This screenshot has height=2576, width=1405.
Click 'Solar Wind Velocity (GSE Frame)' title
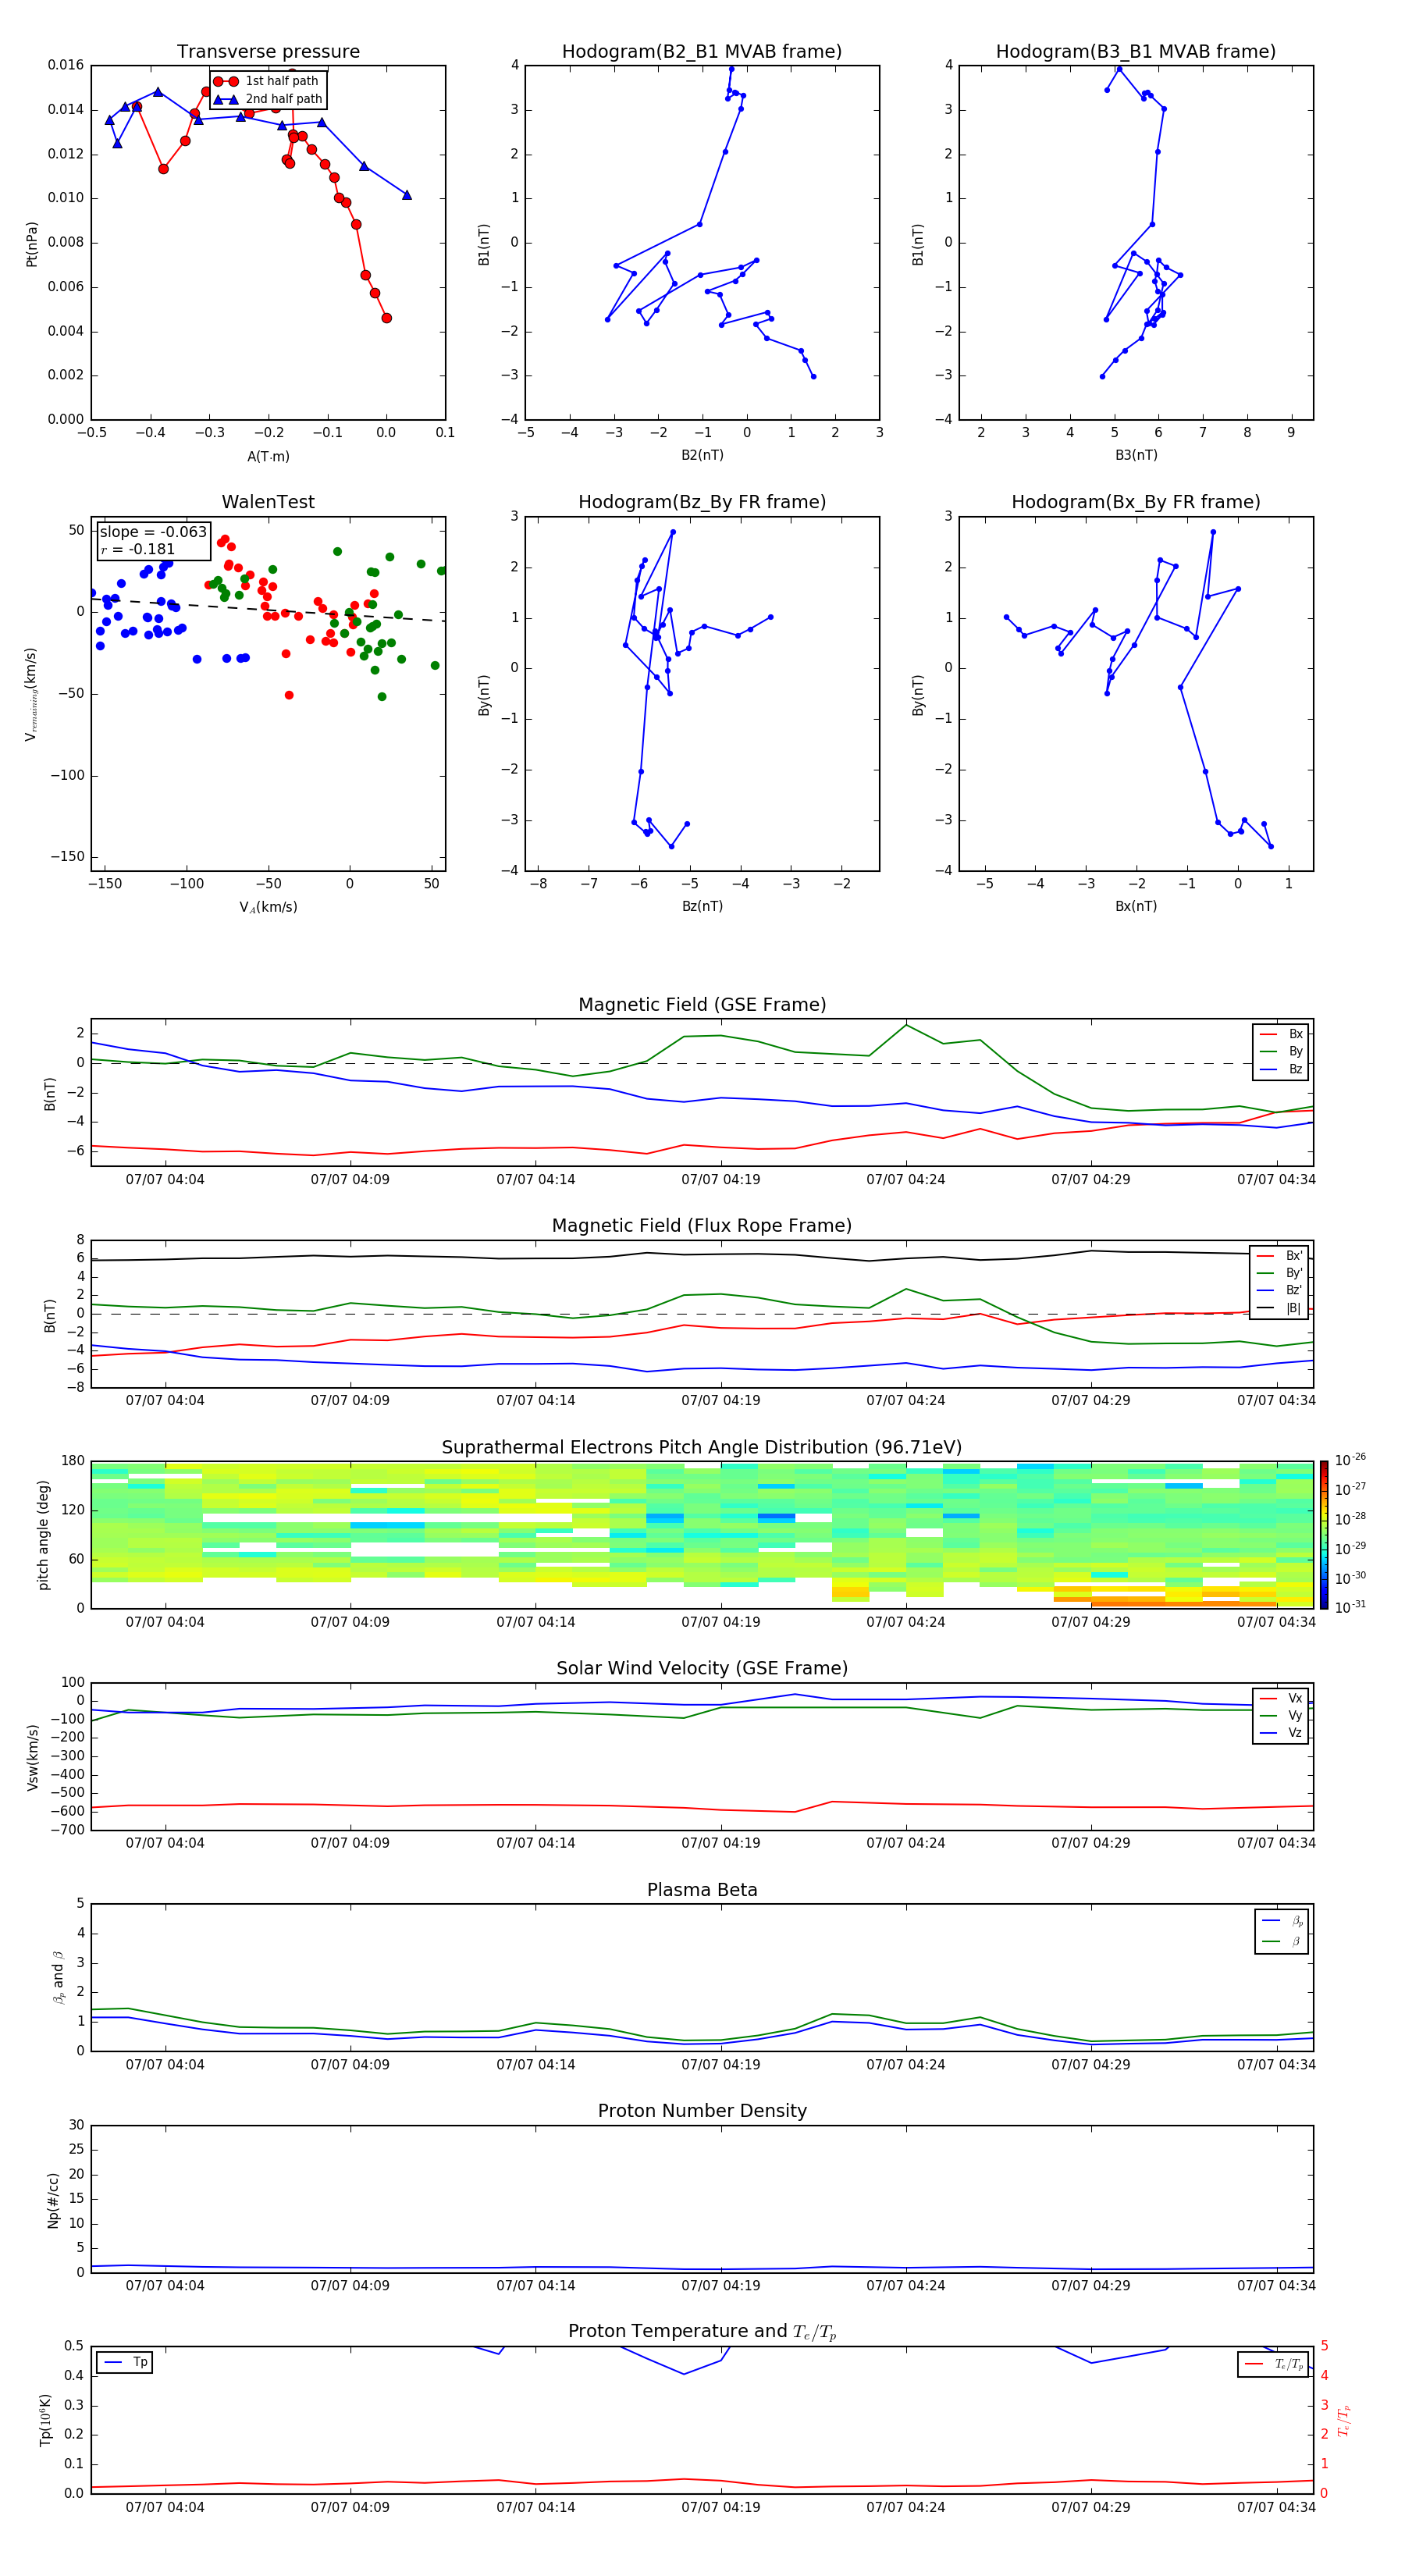coord(702,1669)
